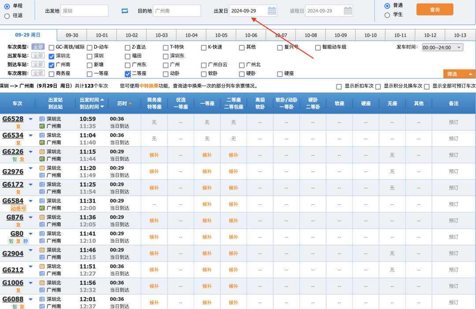
Task: Check the 福田 departure station box
Action: tap(127, 56)
